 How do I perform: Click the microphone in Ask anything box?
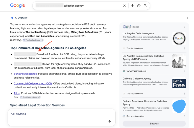coord(110,121)
